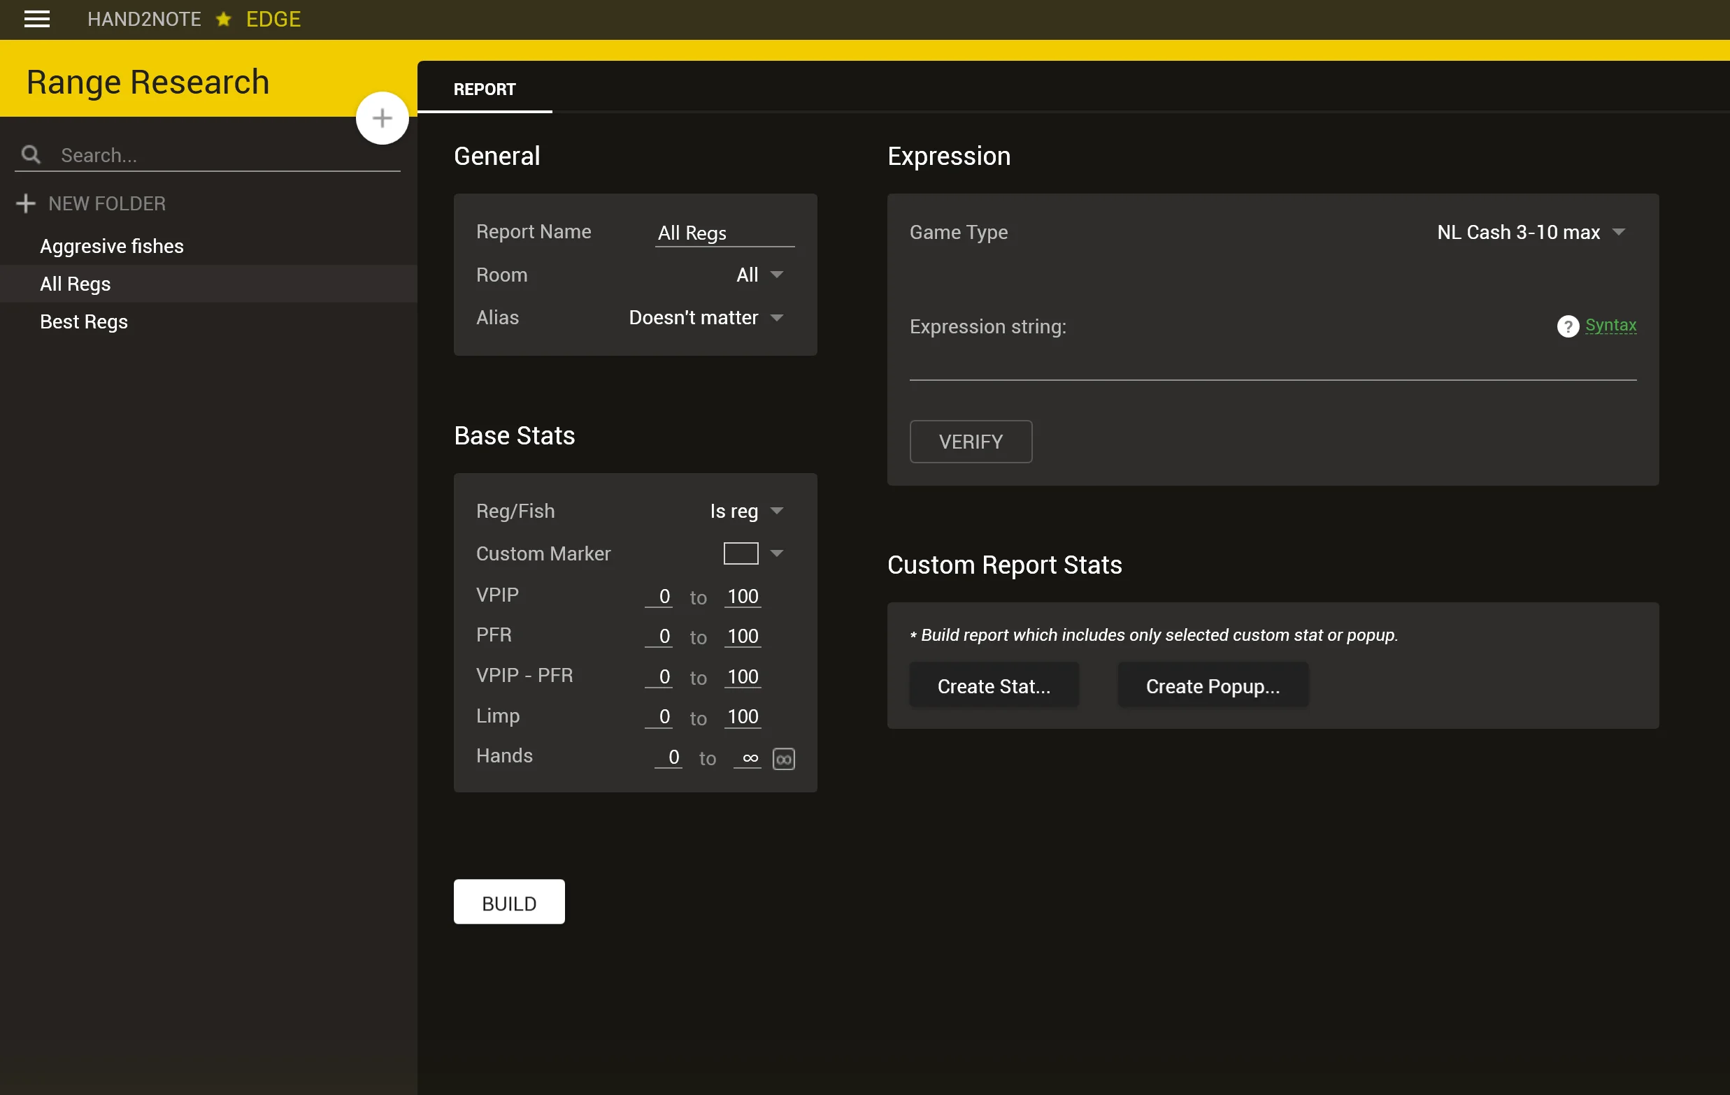Create a new report with the circular plus button
Image resolution: width=1730 pixels, height=1095 pixels.
(x=382, y=117)
